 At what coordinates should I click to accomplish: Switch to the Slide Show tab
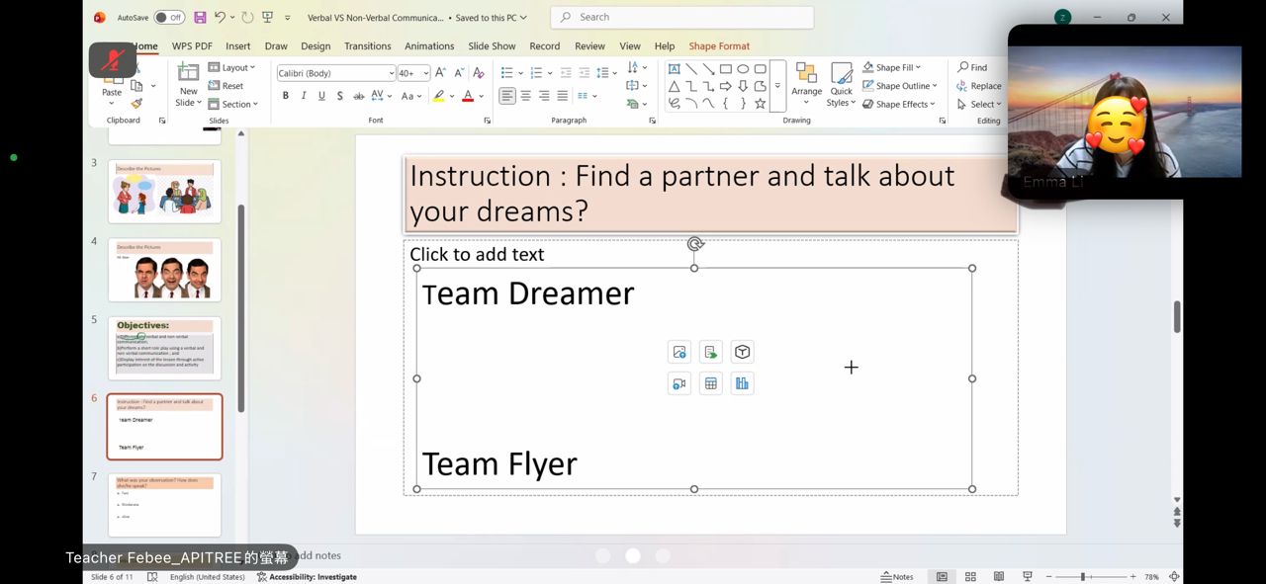[x=492, y=46]
